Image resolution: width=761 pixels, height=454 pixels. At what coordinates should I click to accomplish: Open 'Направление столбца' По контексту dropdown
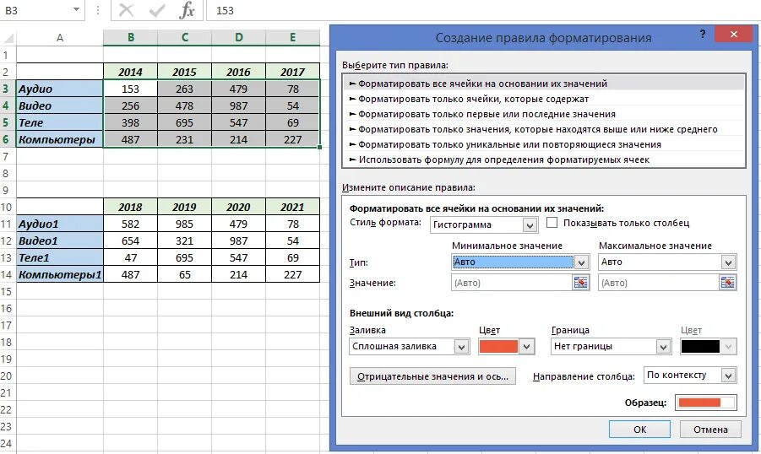[728, 376]
